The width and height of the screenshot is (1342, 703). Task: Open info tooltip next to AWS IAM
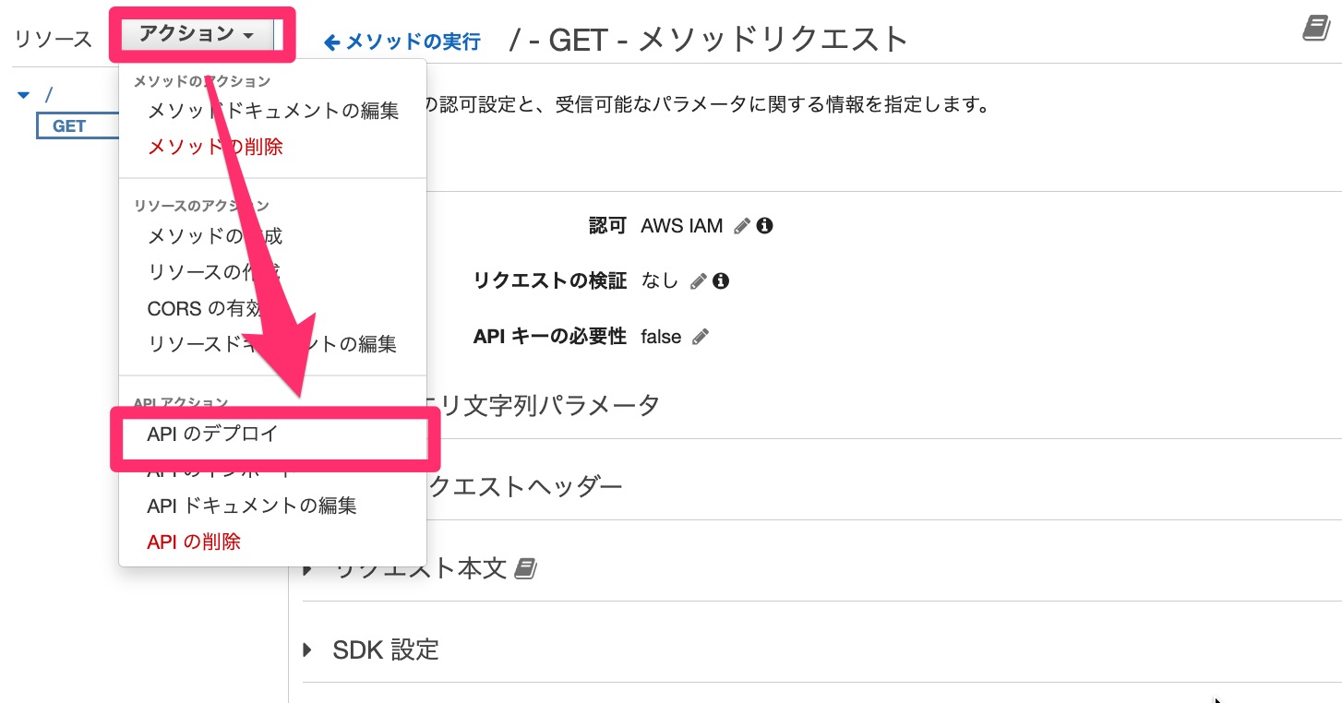[764, 225]
